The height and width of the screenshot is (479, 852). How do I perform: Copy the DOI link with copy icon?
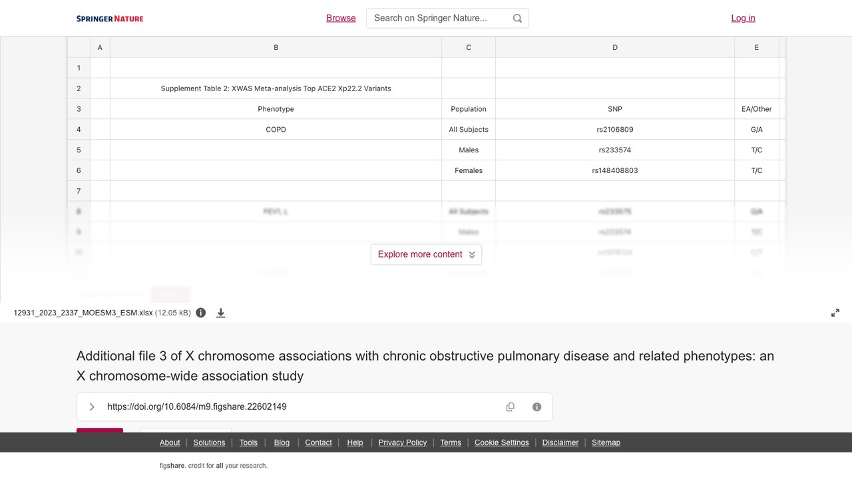pyautogui.click(x=511, y=407)
